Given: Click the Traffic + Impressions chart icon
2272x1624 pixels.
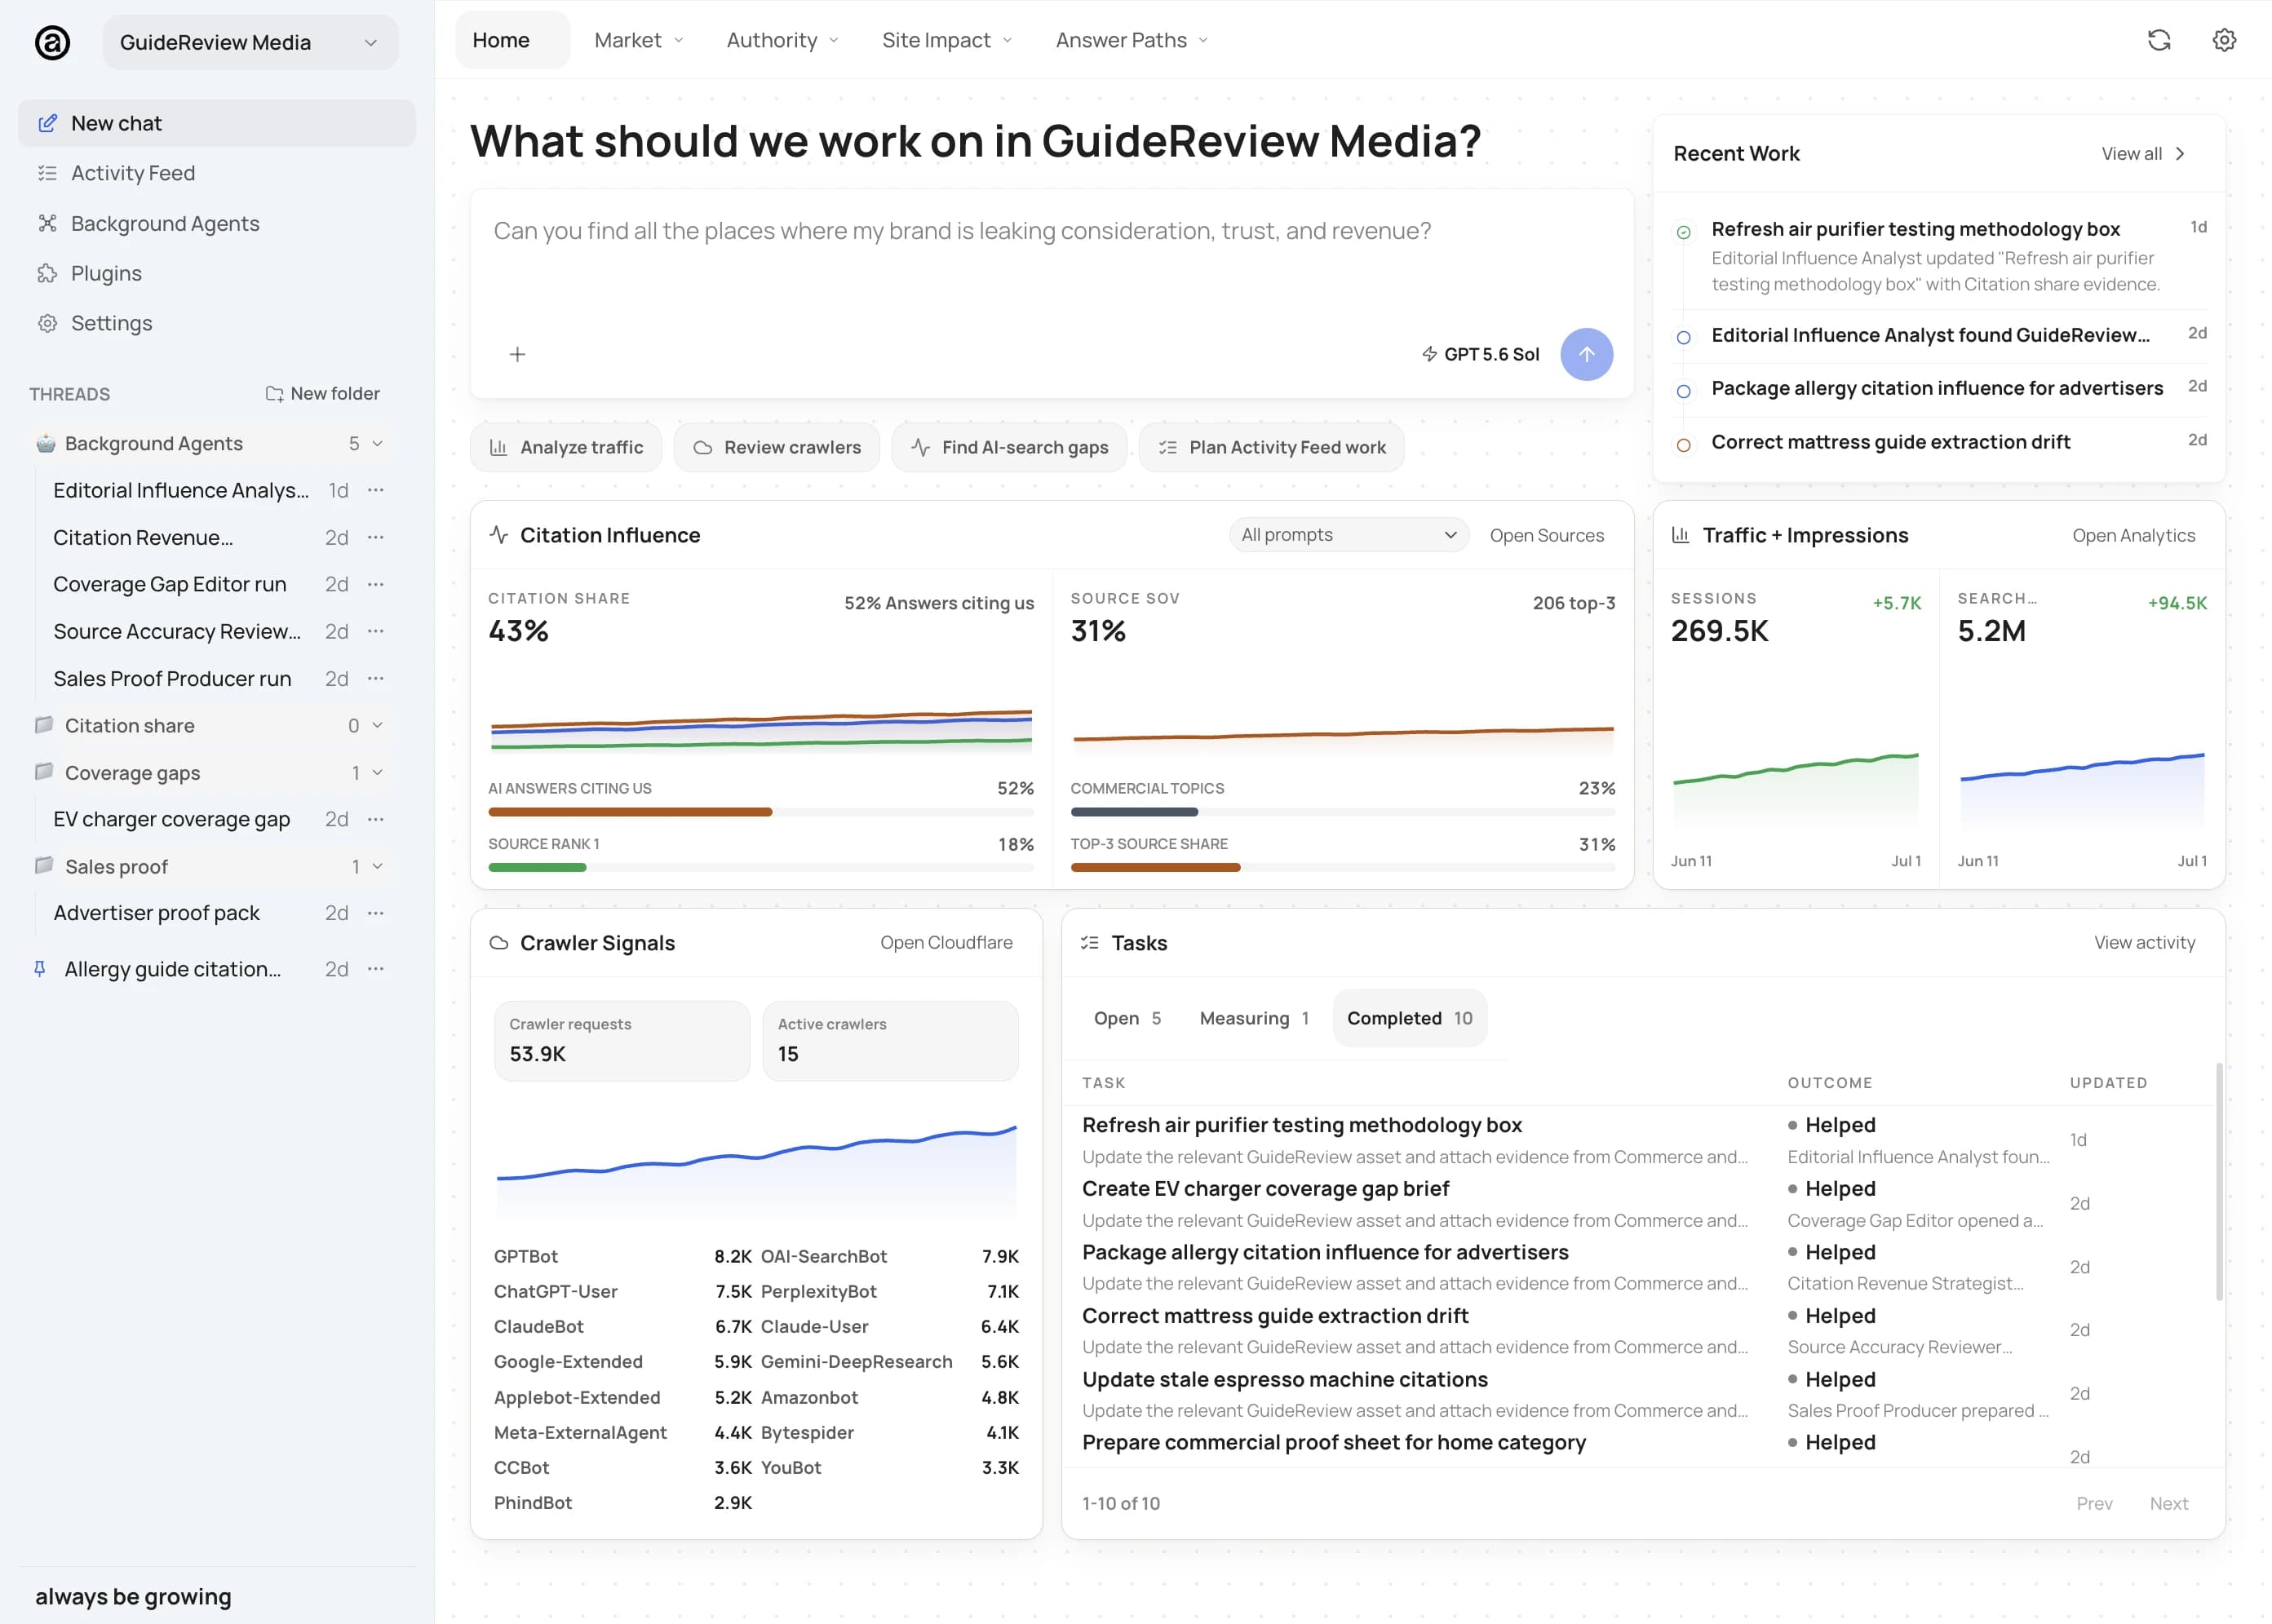Looking at the screenshot, I should (x=1681, y=535).
